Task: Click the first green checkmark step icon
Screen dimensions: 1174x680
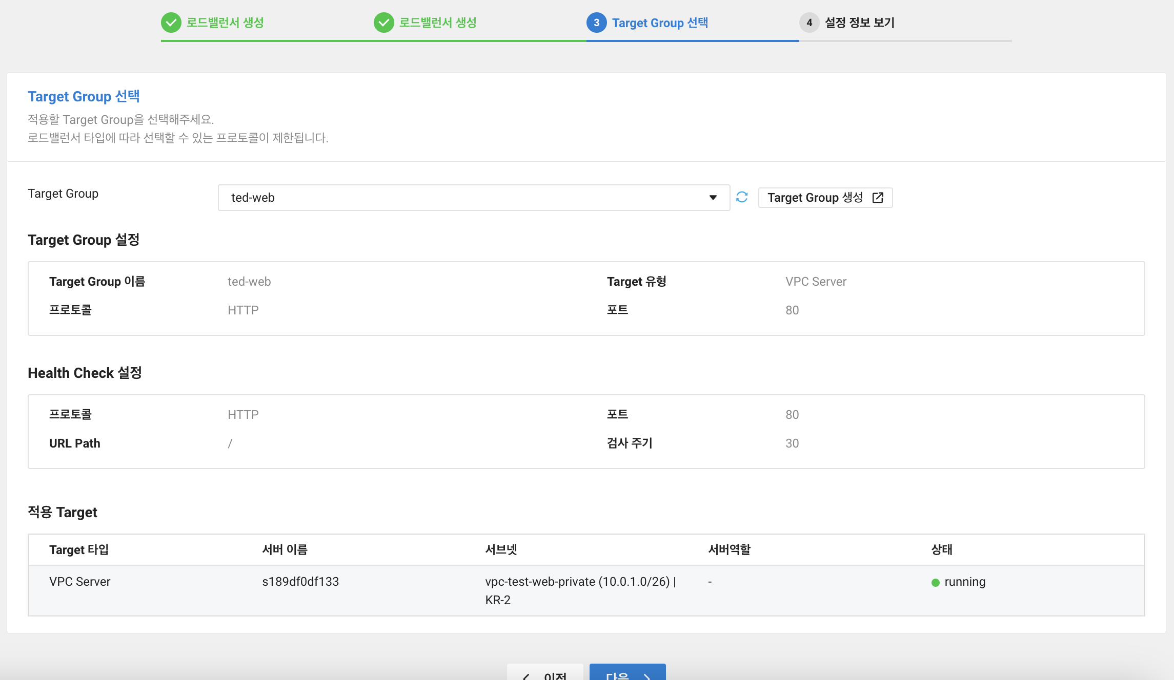Action: coord(171,23)
